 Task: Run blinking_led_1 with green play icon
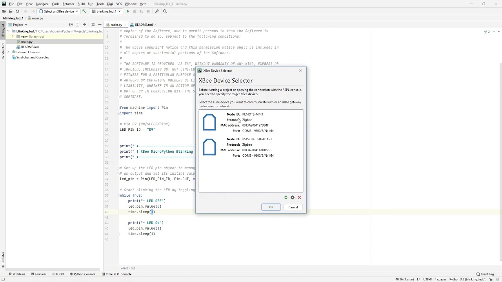coord(128,11)
